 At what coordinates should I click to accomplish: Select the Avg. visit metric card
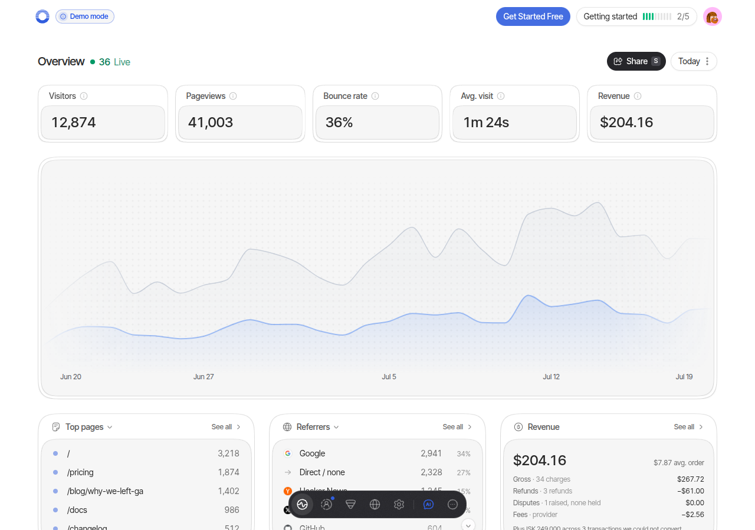point(514,114)
